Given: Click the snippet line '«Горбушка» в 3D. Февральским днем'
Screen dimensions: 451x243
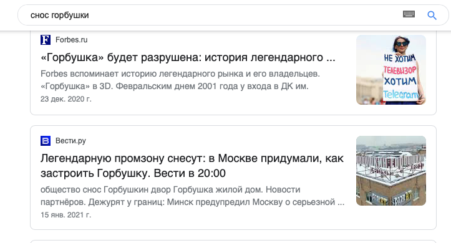Looking at the screenshot, I should (x=174, y=86).
